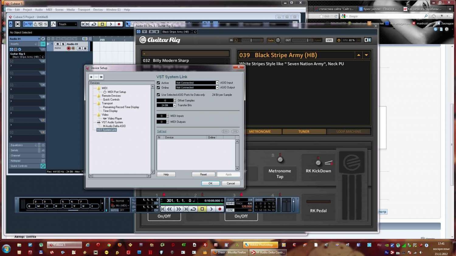Uncheck the Online checkbox
The image size is (456, 256).
(158, 87)
